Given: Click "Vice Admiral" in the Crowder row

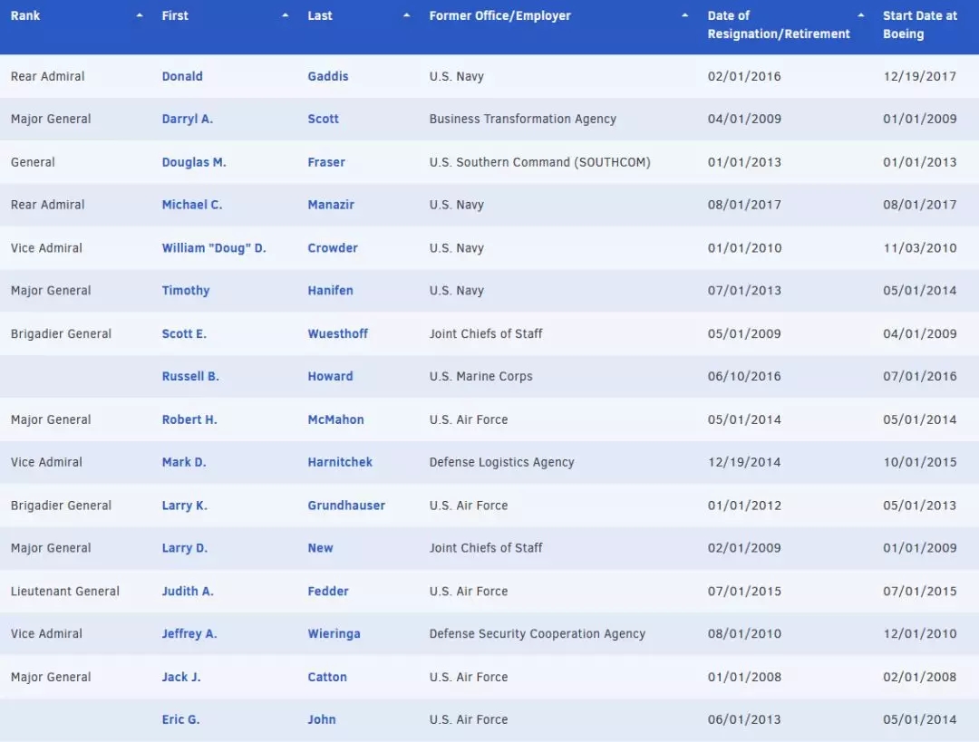Looking at the screenshot, I should (46, 247).
